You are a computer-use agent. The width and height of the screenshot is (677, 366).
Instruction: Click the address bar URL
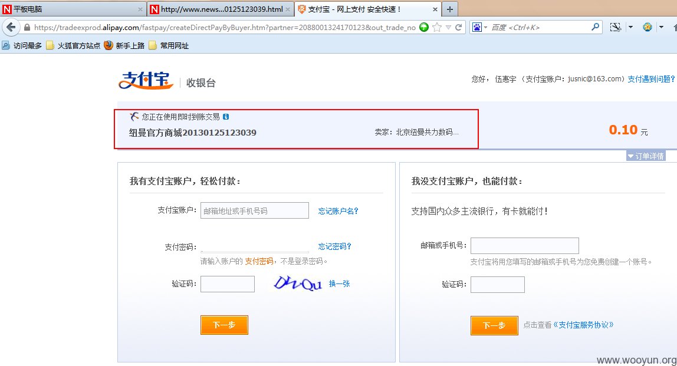click(x=225, y=27)
